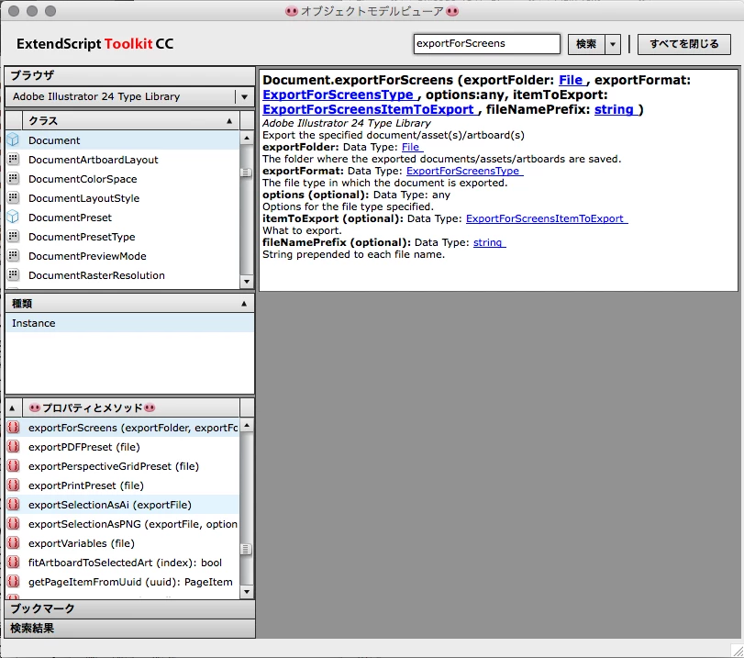This screenshot has height=658, width=744.
Task: Open File link under exportFolder data type
Action: point(412,147)
